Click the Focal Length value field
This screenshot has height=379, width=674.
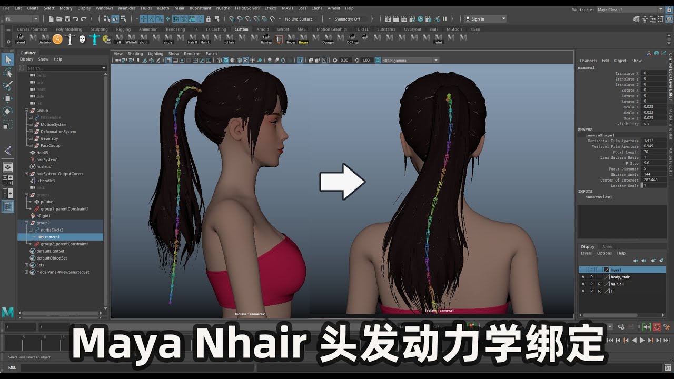653,152
